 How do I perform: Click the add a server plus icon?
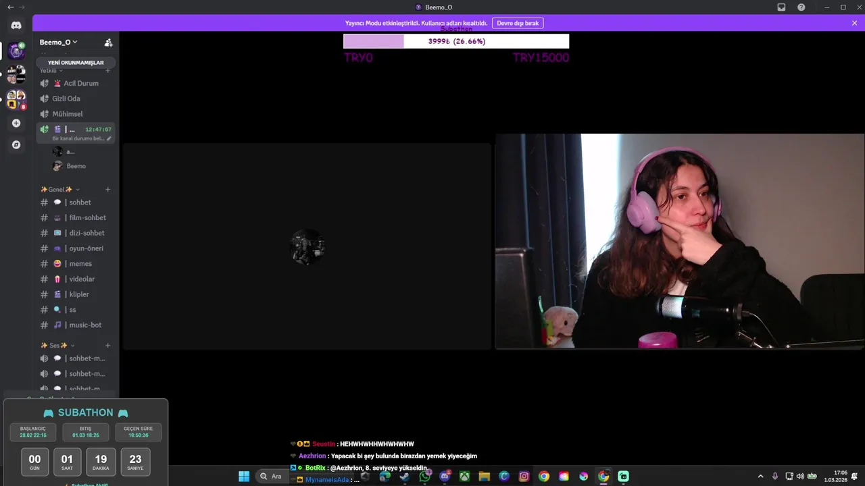point(16,124)
